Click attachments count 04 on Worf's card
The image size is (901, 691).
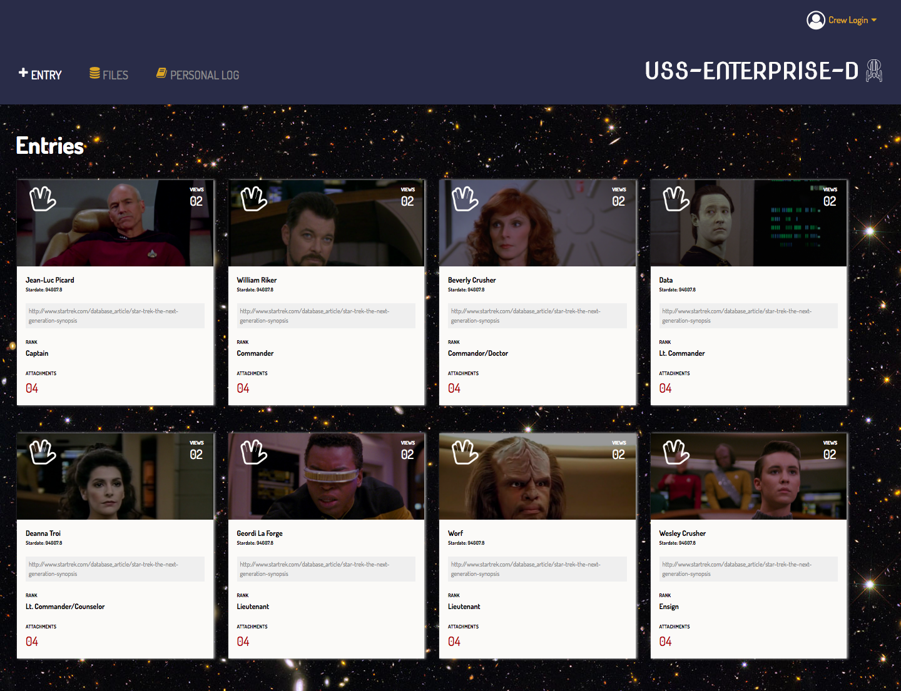click(454, 642)
